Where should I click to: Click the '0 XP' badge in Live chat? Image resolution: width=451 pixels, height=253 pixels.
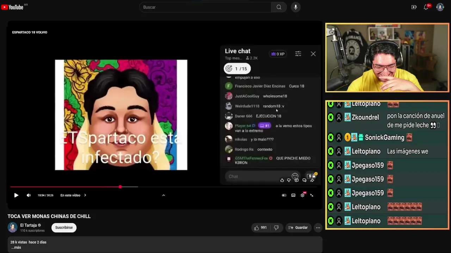tap(278, 54)
